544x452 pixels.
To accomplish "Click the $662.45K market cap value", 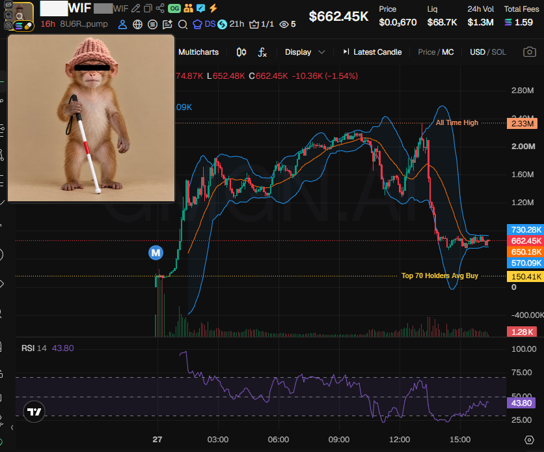I will 338,16.
